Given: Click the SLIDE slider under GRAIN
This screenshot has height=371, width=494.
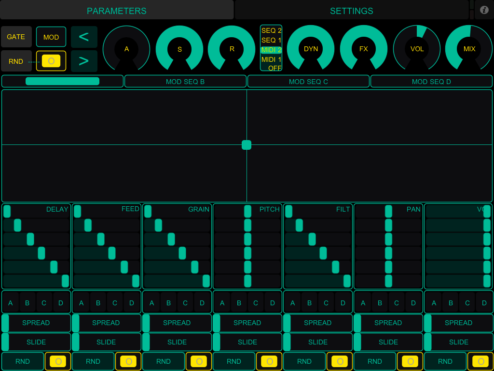Looking at the screenshot, I should 177,342.
